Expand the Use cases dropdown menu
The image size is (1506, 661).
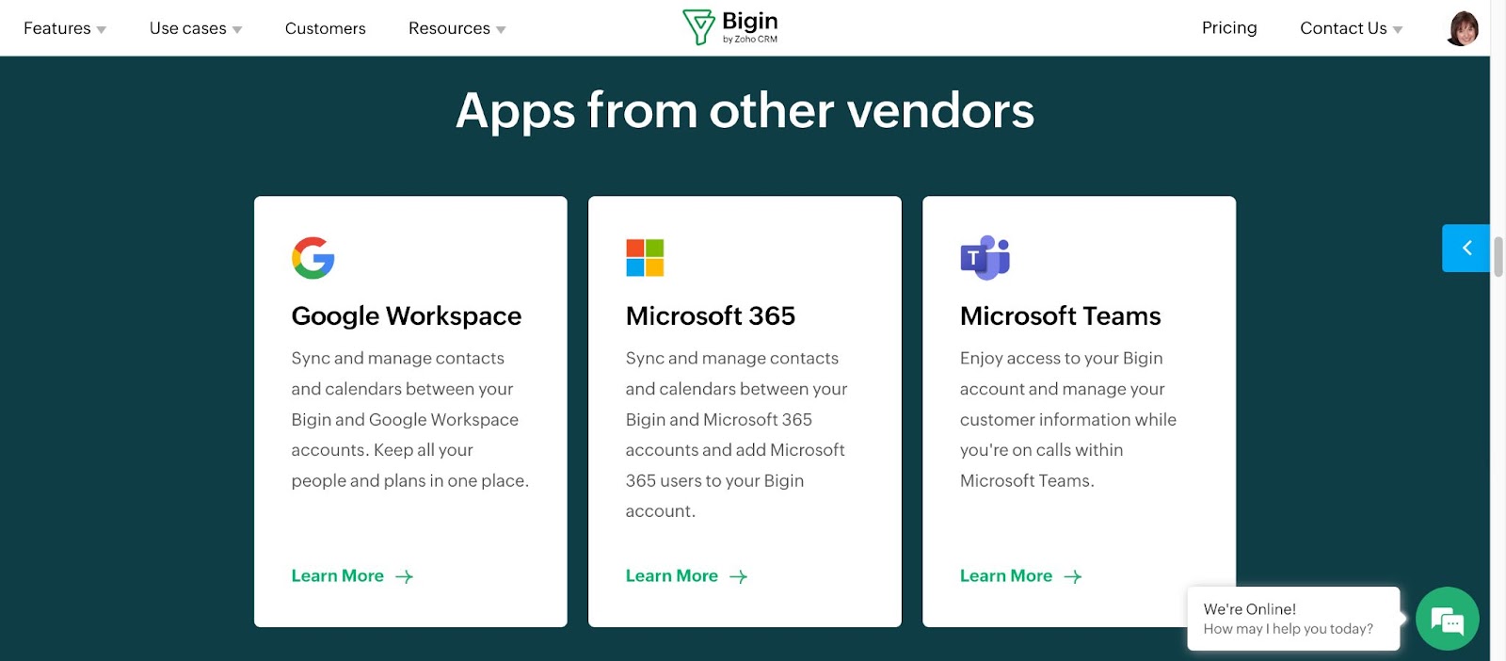click(196, 28)
